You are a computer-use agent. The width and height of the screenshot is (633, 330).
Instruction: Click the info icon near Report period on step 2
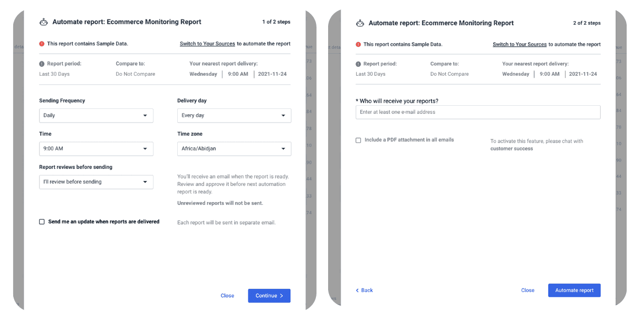pos(358,63)
